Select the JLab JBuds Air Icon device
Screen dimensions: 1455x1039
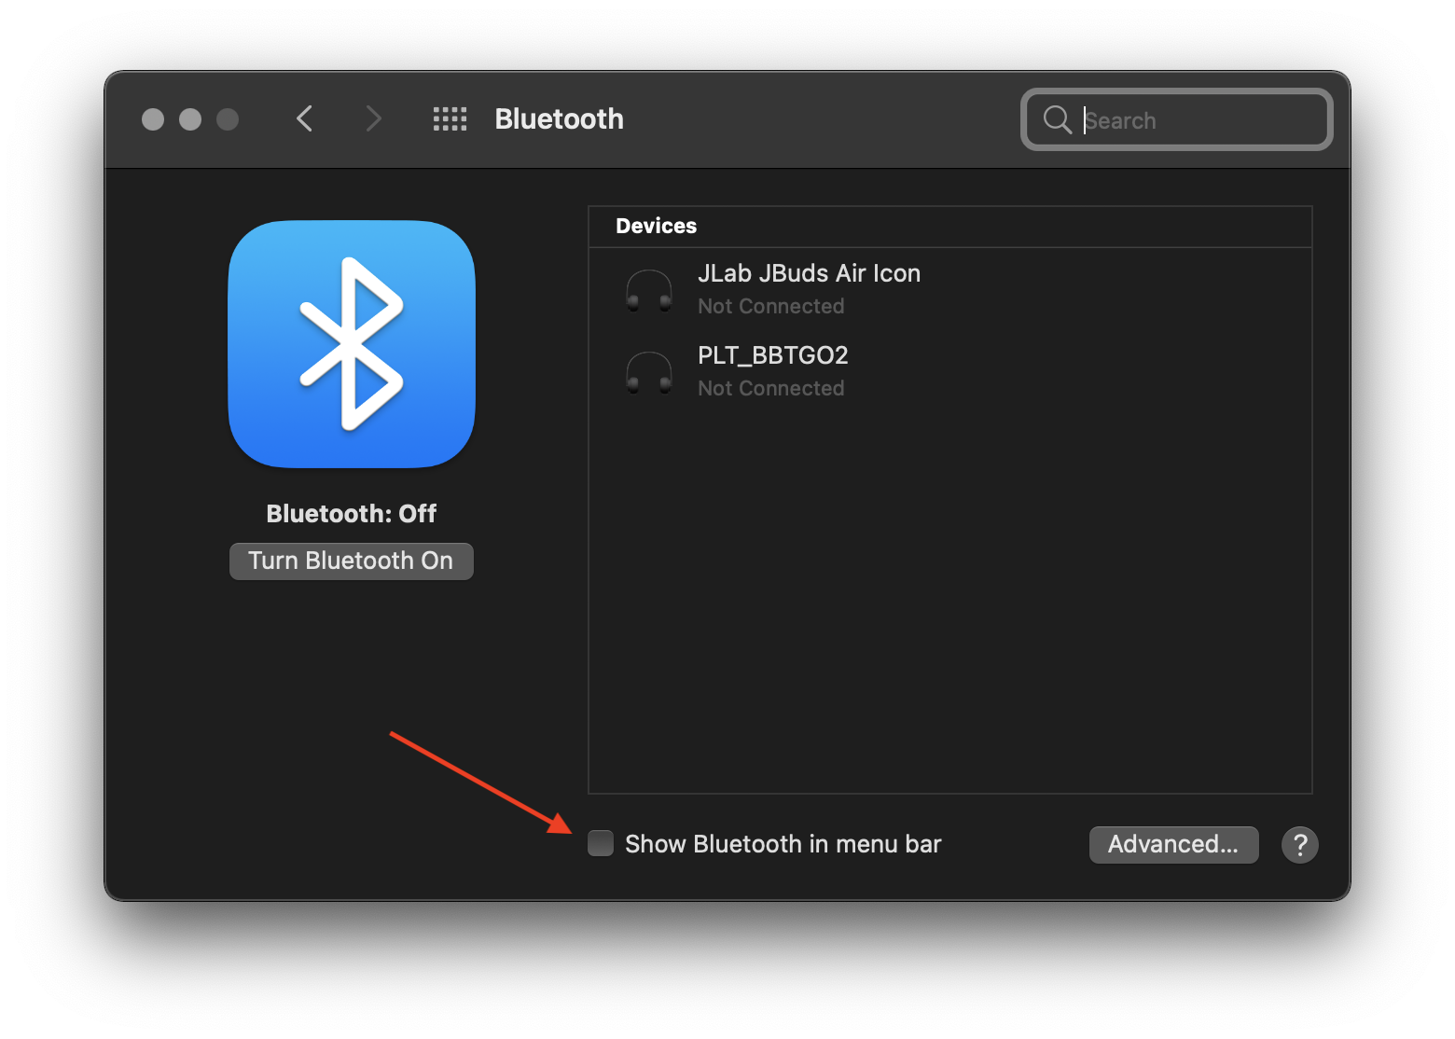tap(950, 289)
